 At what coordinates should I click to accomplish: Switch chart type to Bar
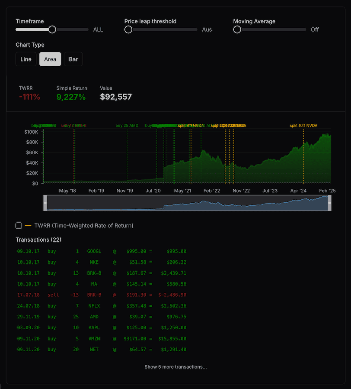(73, 59)
